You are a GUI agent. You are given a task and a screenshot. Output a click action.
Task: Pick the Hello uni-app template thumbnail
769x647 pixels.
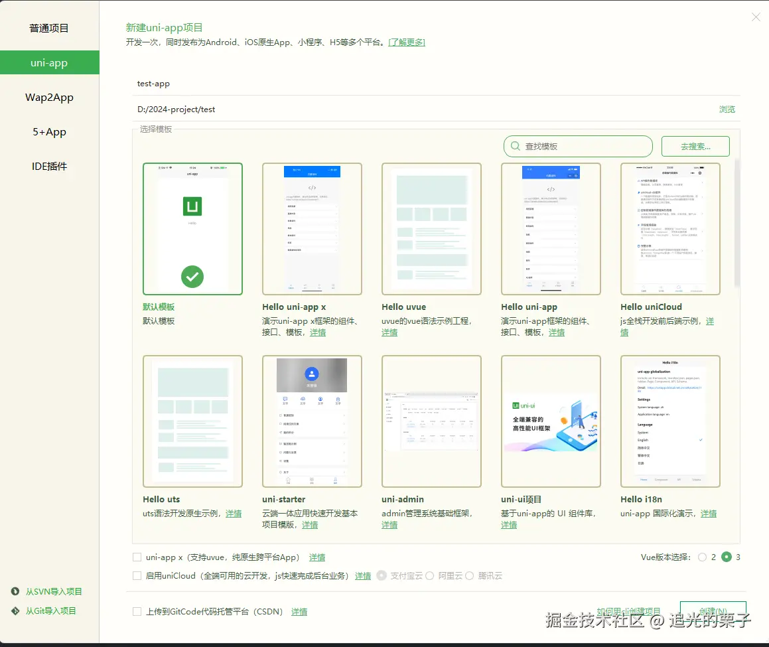point(551,229)
